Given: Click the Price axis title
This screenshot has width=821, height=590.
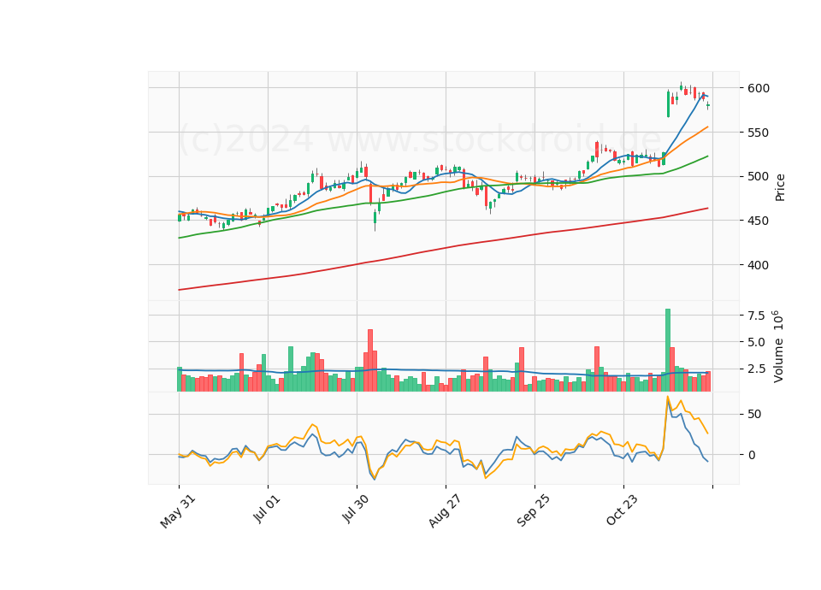Looking at the screenshot, I should pyautogui.click(x=780, y=188).
